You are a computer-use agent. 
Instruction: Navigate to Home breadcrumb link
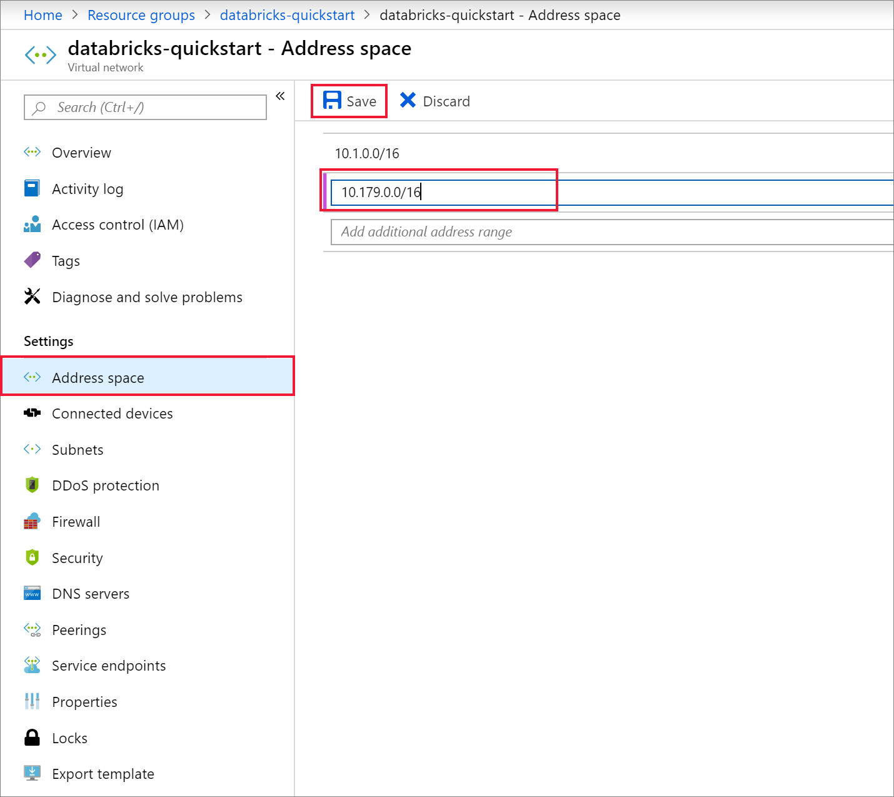click(43, 14)
